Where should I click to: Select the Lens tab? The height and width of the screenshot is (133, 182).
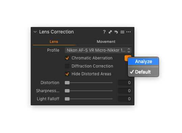54,42
